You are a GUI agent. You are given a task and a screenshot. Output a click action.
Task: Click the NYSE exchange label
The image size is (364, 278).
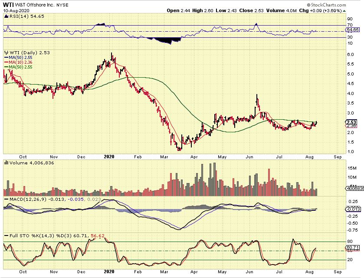(62, 5)
